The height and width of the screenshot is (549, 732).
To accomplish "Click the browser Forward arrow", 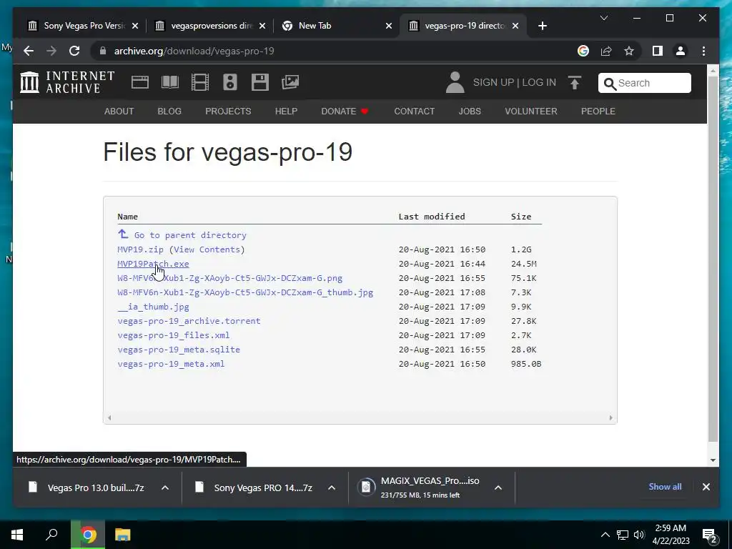I will tap(51, 51).
